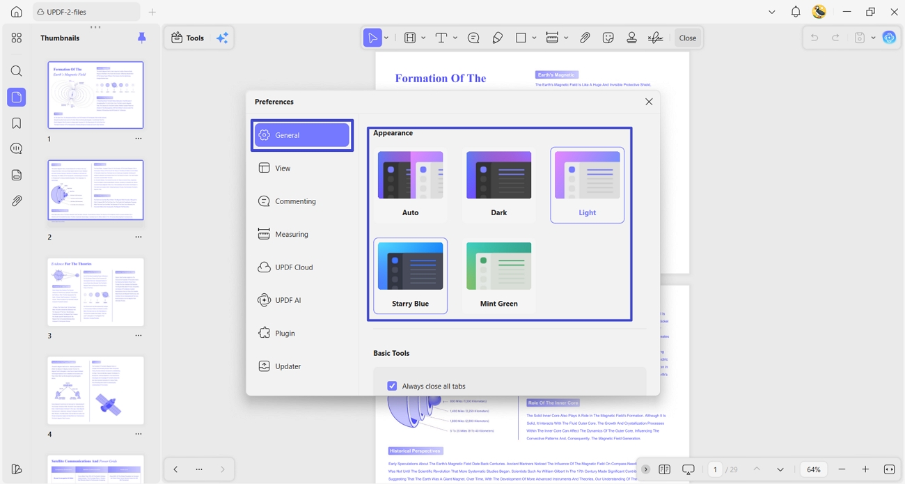
Task: Choose the Dark appearance theme
Action: (x=498, y=185)
